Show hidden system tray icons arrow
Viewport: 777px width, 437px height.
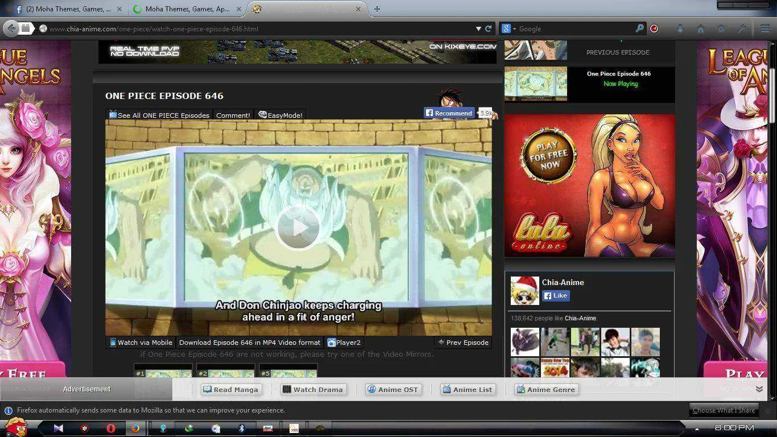[x=697, y=428]
